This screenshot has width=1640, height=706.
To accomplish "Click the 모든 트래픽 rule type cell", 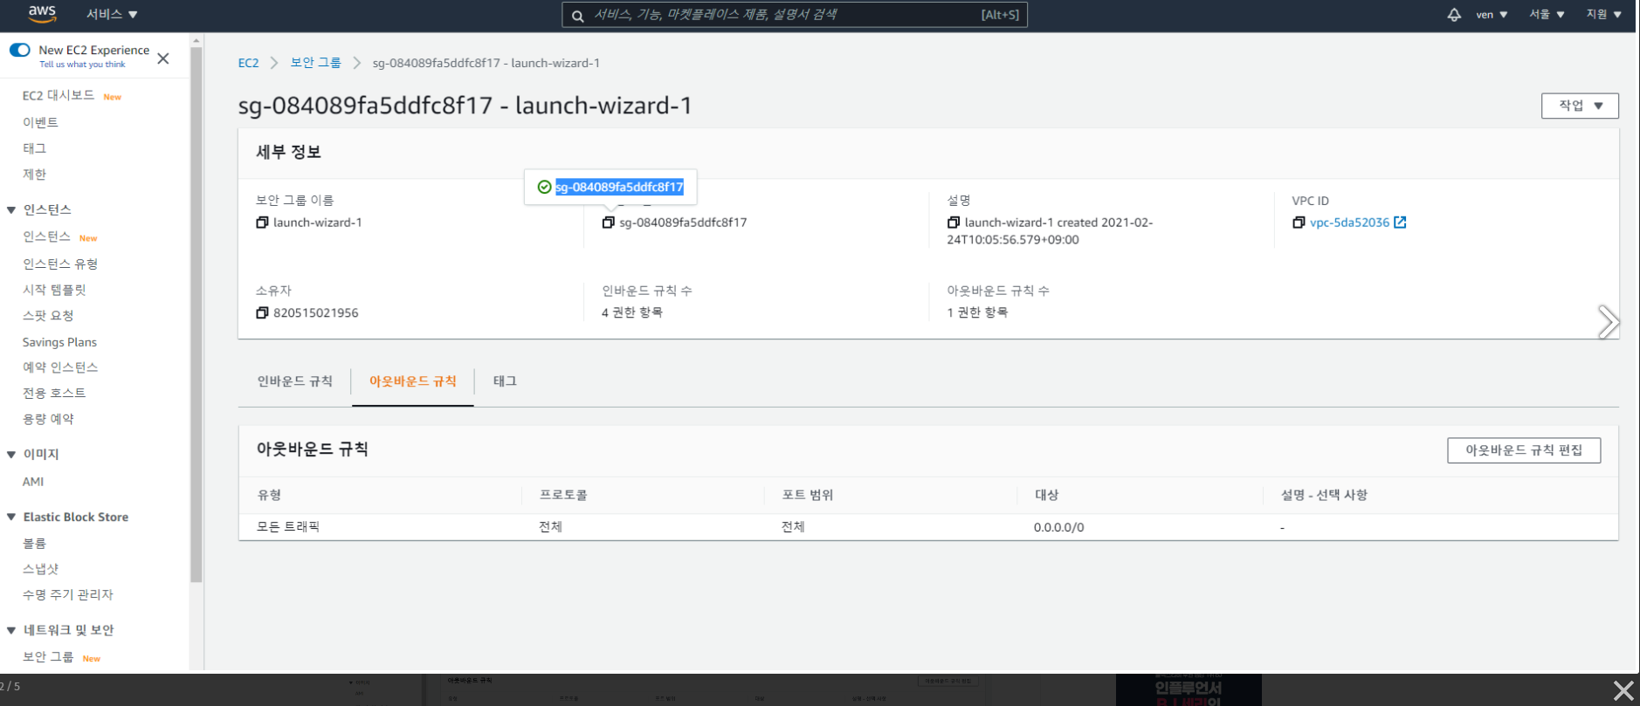I will (288, 526).
